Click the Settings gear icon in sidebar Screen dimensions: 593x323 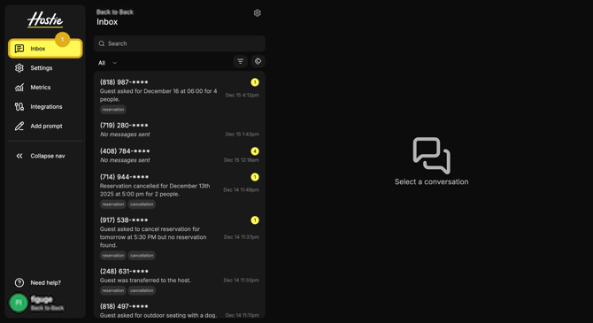19,68
